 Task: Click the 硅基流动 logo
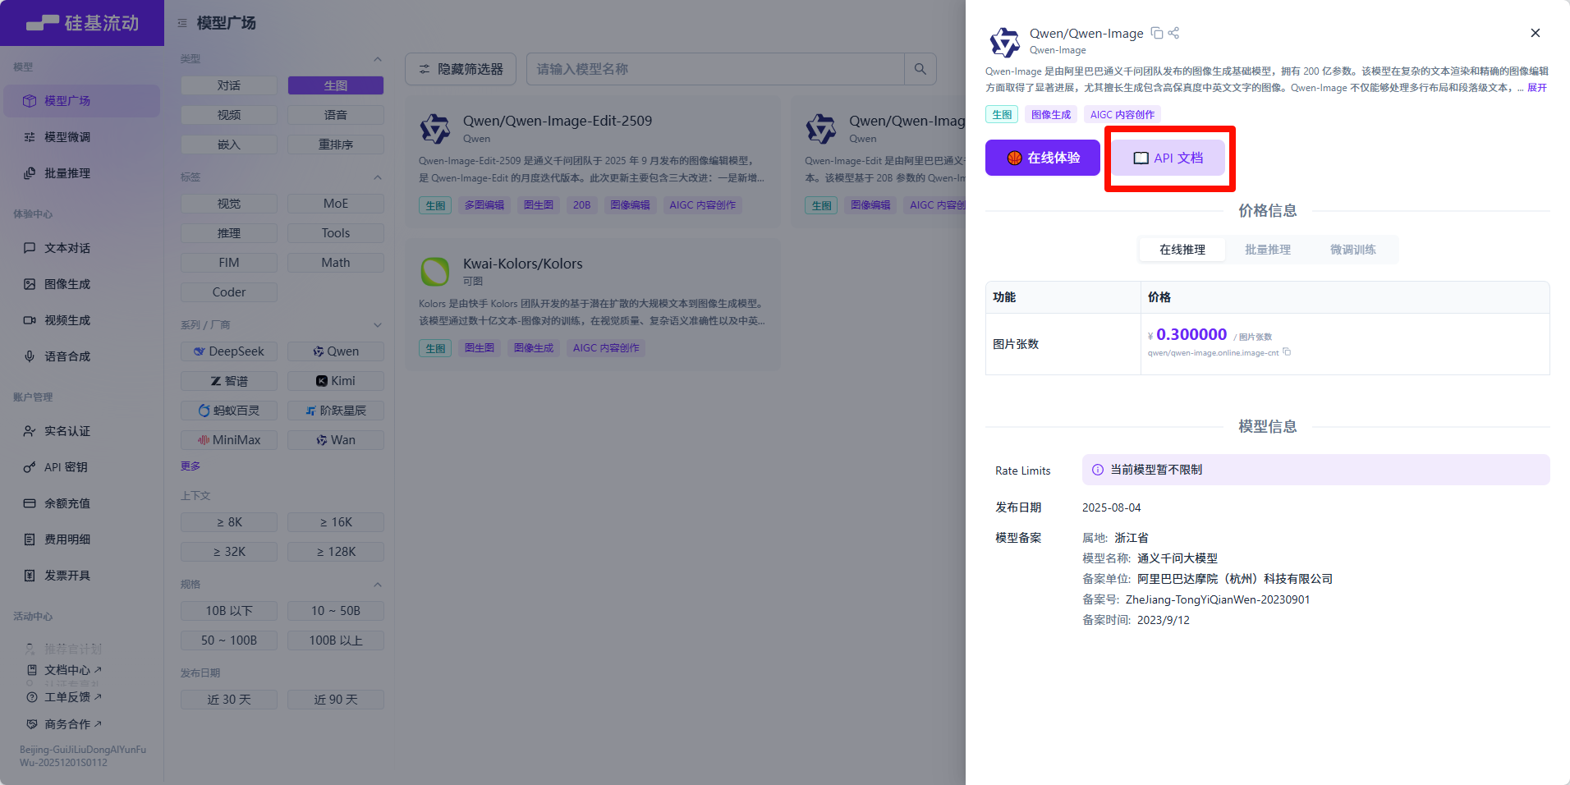coord(82,23)
